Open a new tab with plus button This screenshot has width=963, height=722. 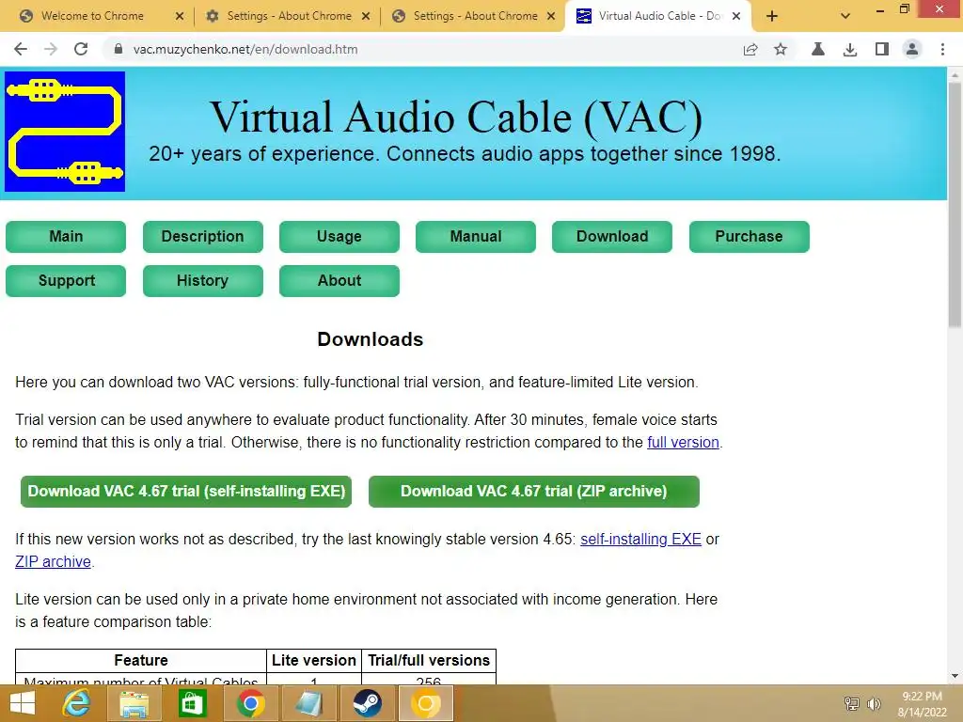[772, 17]
